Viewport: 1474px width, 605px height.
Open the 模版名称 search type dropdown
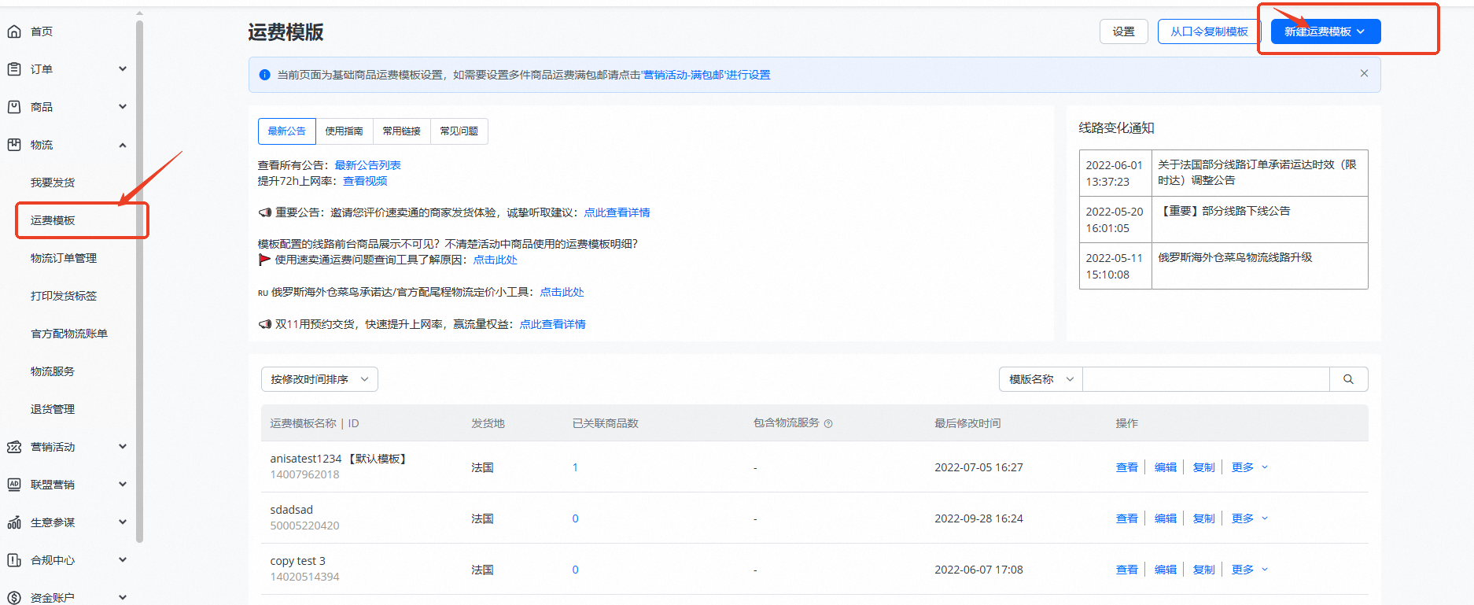1040,379
